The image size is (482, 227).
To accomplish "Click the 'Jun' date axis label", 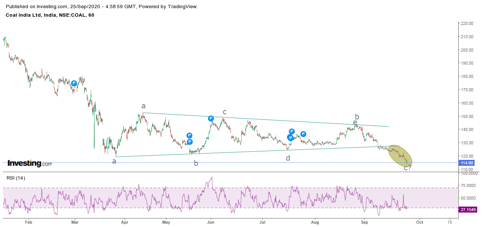I will [x=211, y=223].
